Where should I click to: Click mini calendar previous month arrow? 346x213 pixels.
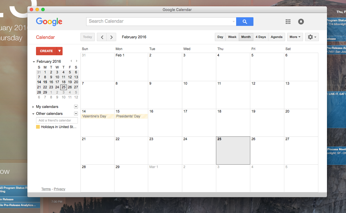click(x=72, y=61)
